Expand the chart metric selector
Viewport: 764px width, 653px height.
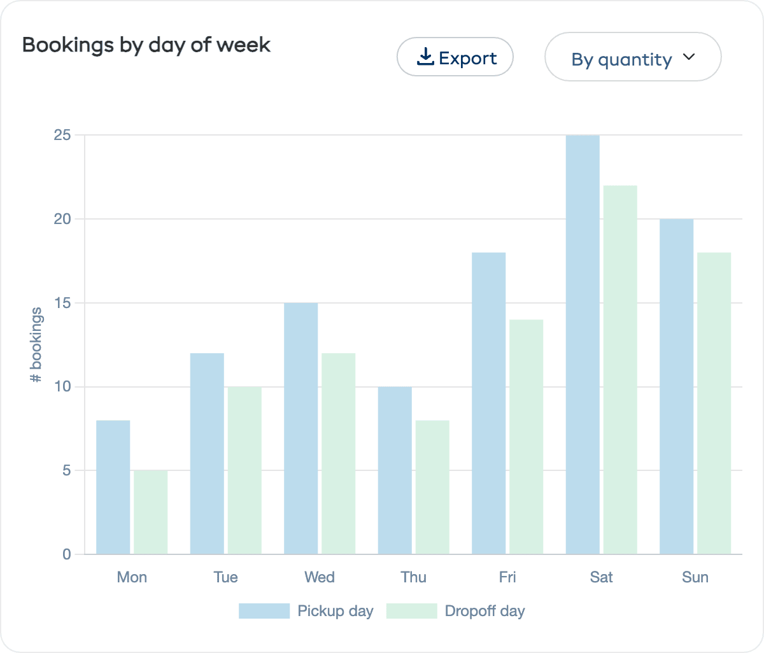632,57
